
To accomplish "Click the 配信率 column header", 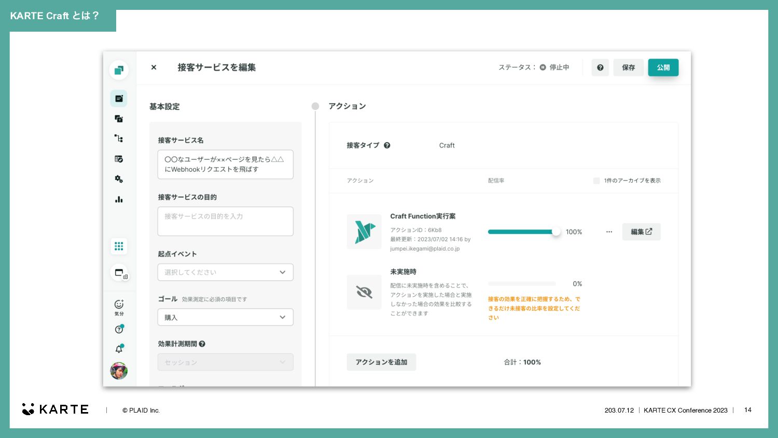I will [496, 181].
